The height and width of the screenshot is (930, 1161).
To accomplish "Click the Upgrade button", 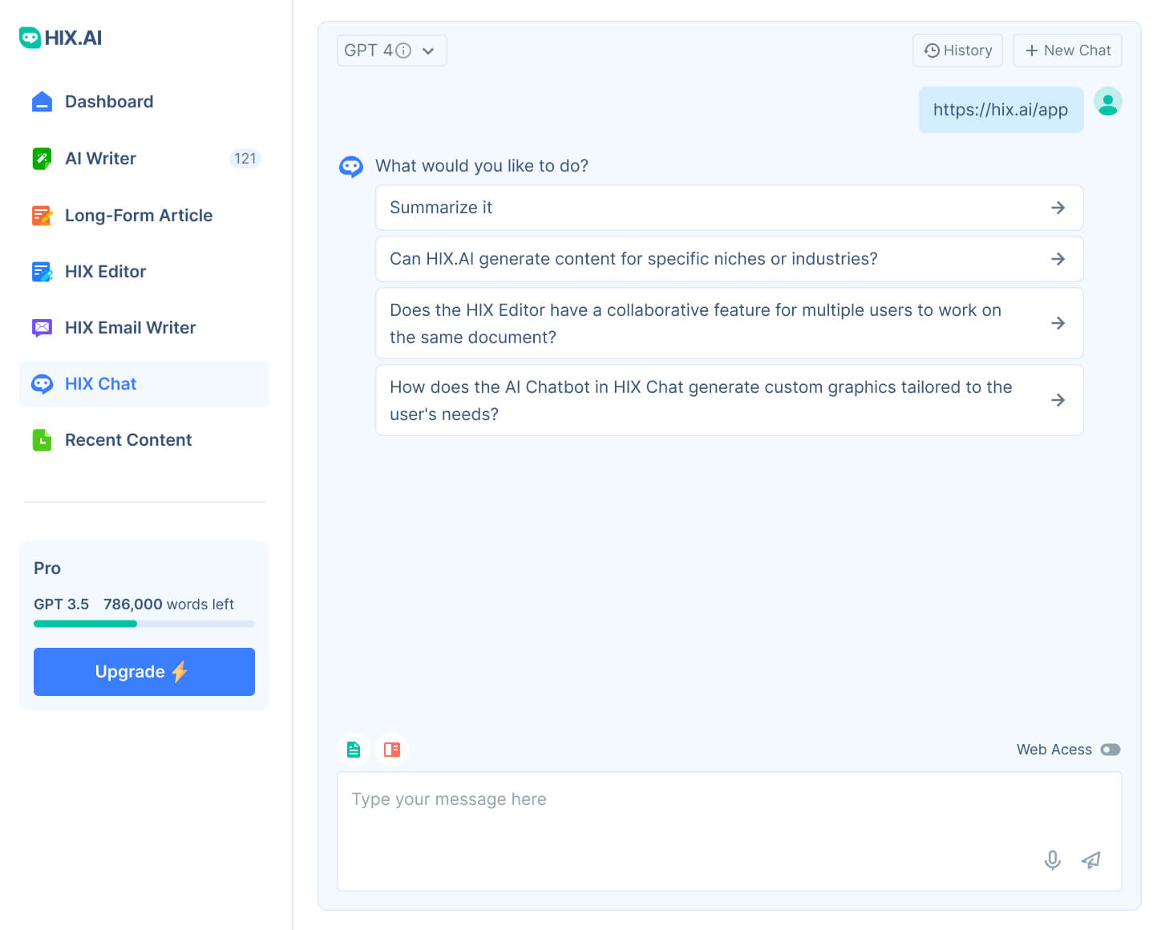I will click(144, 672).
